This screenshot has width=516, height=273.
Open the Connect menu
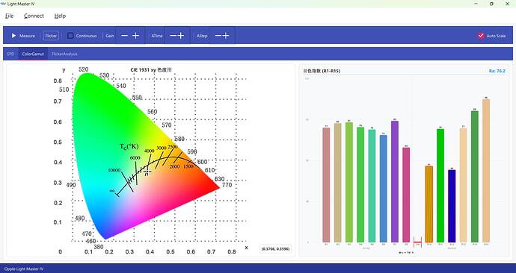click(34, 16)
